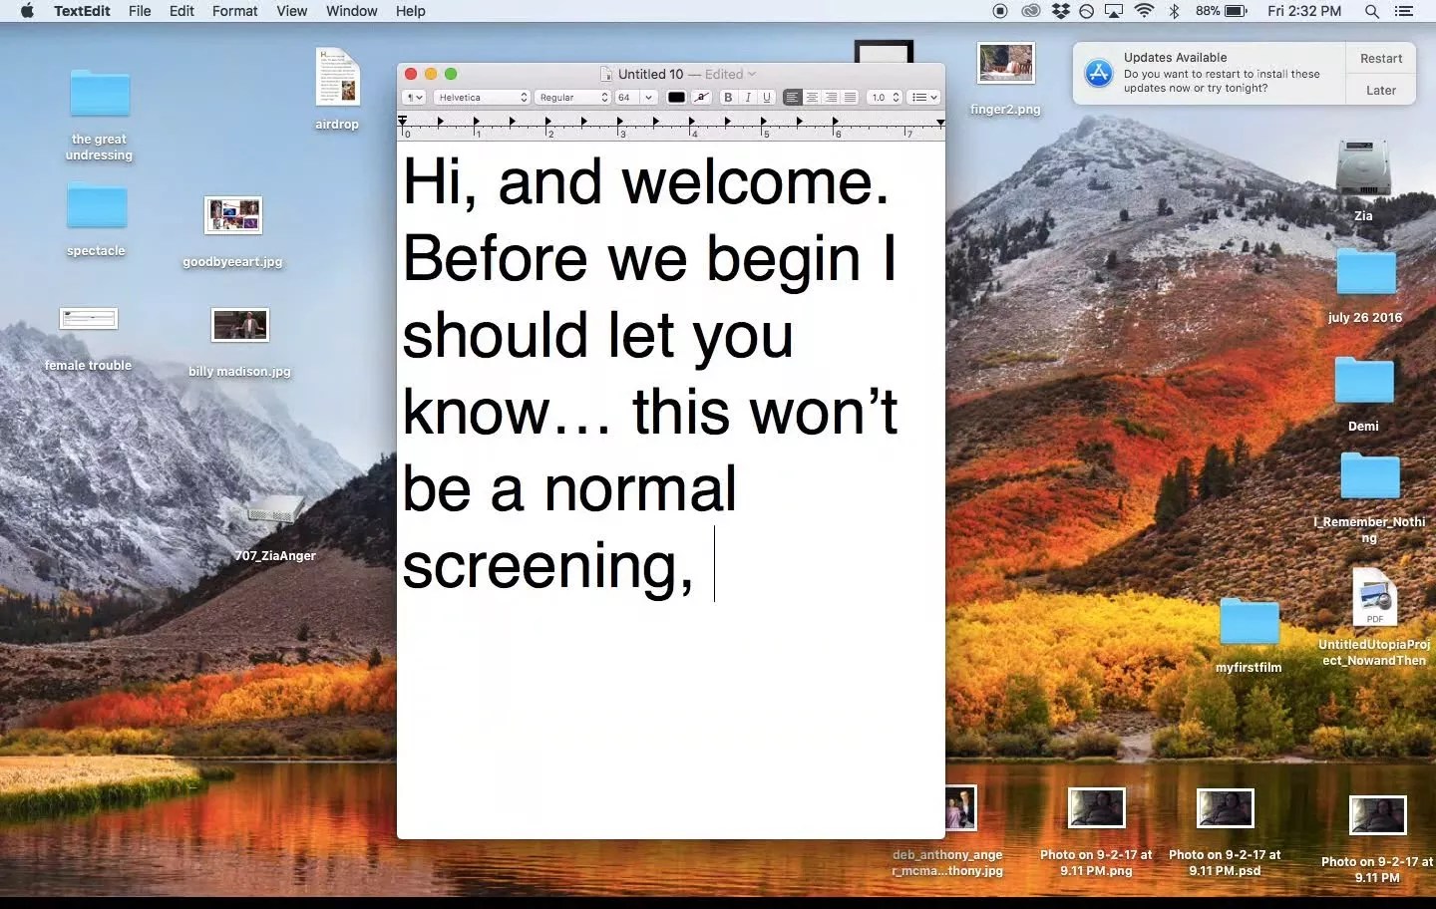Open the Format menu
This screenshot has height=909, width=1436.
pos(234,11)
